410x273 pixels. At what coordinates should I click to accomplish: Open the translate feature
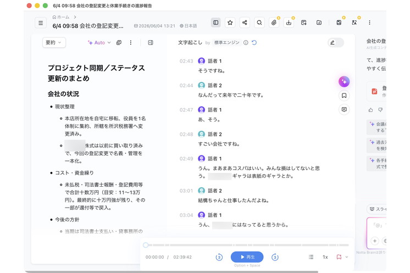click(354, 23)
